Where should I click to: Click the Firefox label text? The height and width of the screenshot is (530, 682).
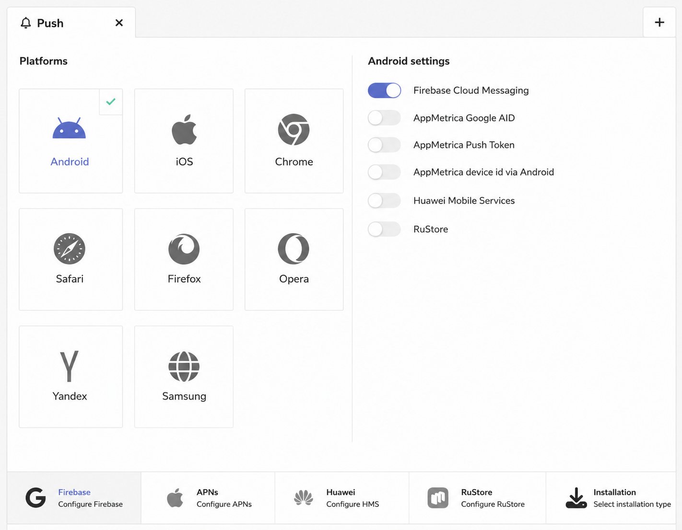coord(184,279)
